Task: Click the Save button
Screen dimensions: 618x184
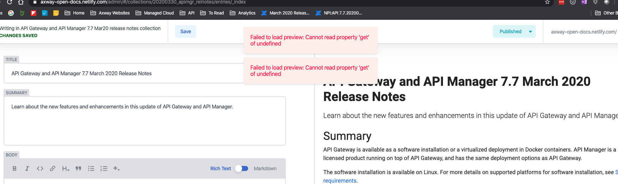Action: [186, 31]
